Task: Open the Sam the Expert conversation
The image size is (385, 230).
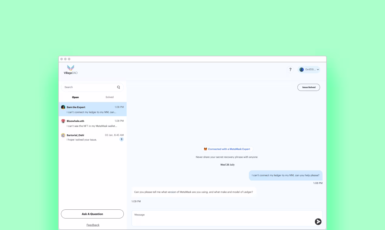Action: (92, 109)
